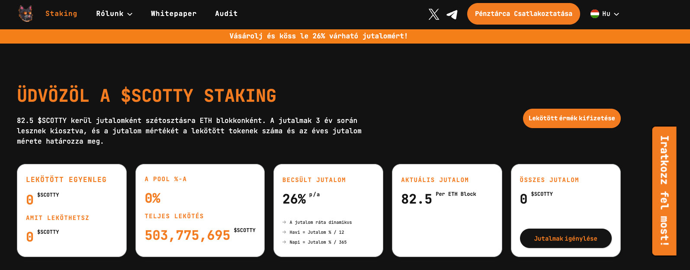Click the Jutalmak igénylése button

pyautogui.click(x=565, y=239)
